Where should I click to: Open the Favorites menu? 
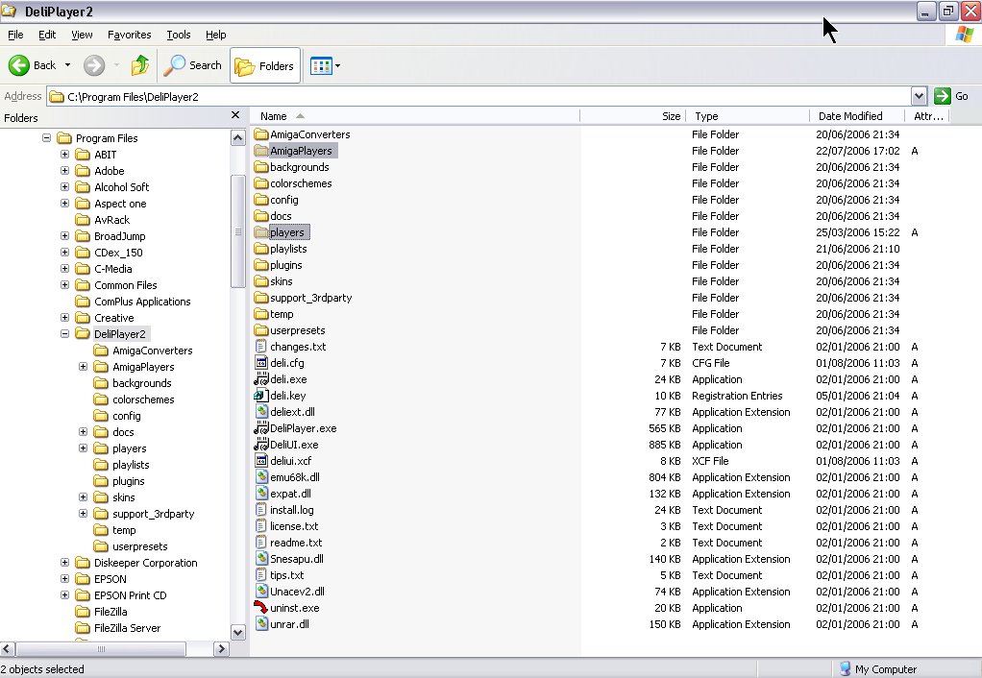129,36
